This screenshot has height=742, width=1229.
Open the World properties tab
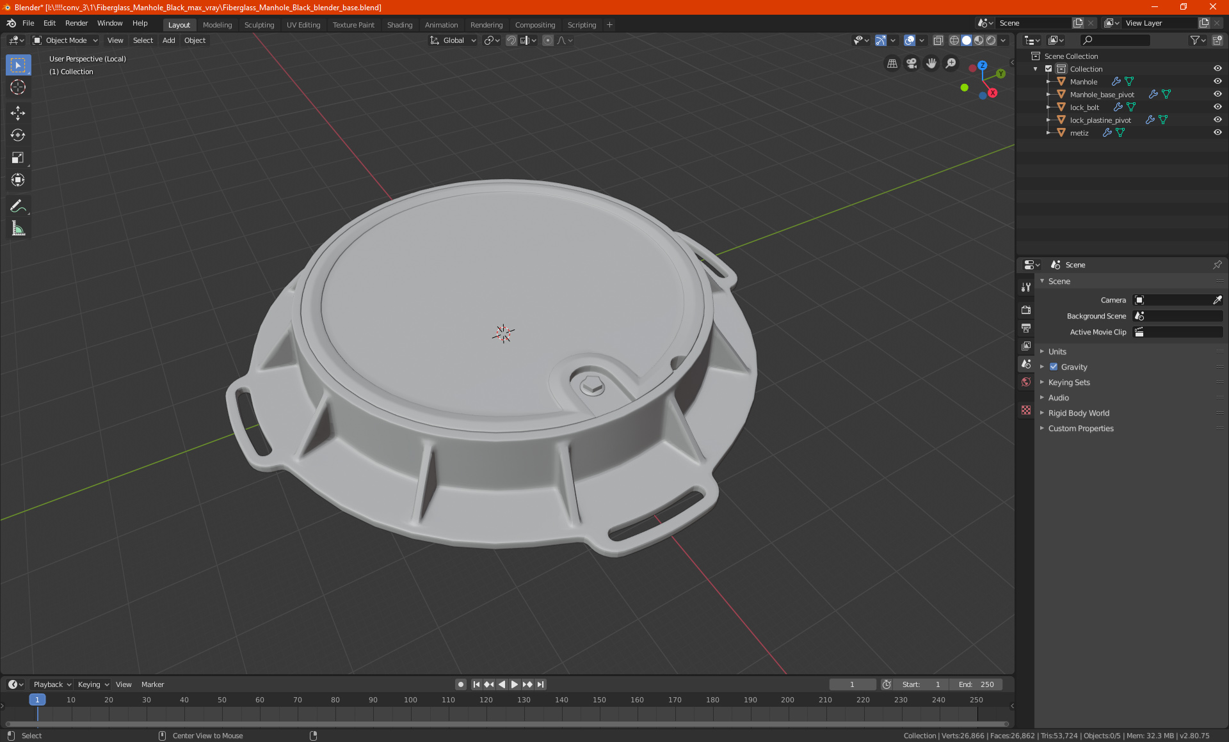coord(1026,382)
